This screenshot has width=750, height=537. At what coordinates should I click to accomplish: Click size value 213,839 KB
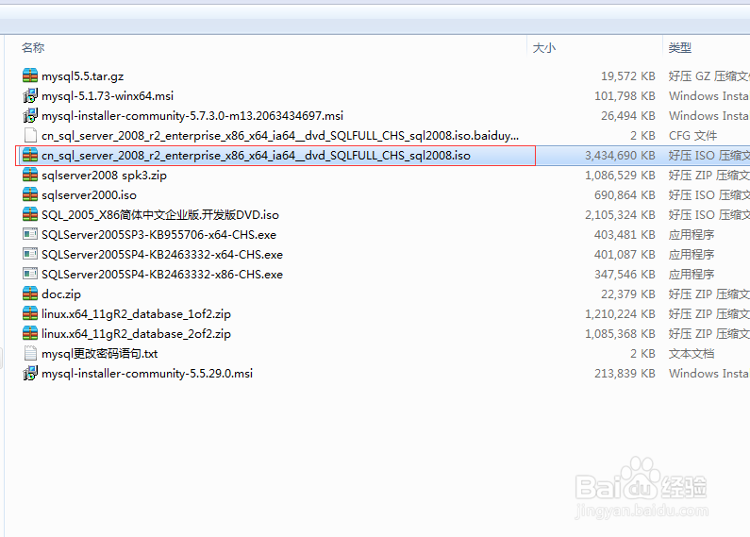coord(625,374)
